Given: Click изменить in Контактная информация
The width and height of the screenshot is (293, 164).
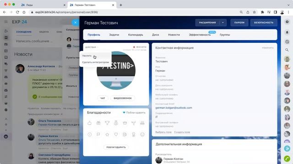Looking at the screenshot, I should (267, 48).
